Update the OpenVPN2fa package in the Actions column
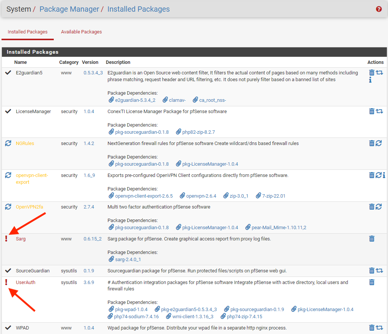 click(x=379, y=207)
